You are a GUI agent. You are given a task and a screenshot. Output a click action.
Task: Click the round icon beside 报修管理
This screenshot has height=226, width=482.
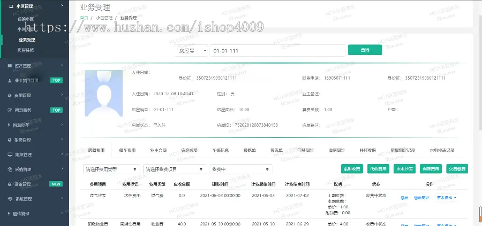pyautogui.click(x=10, y=140)
